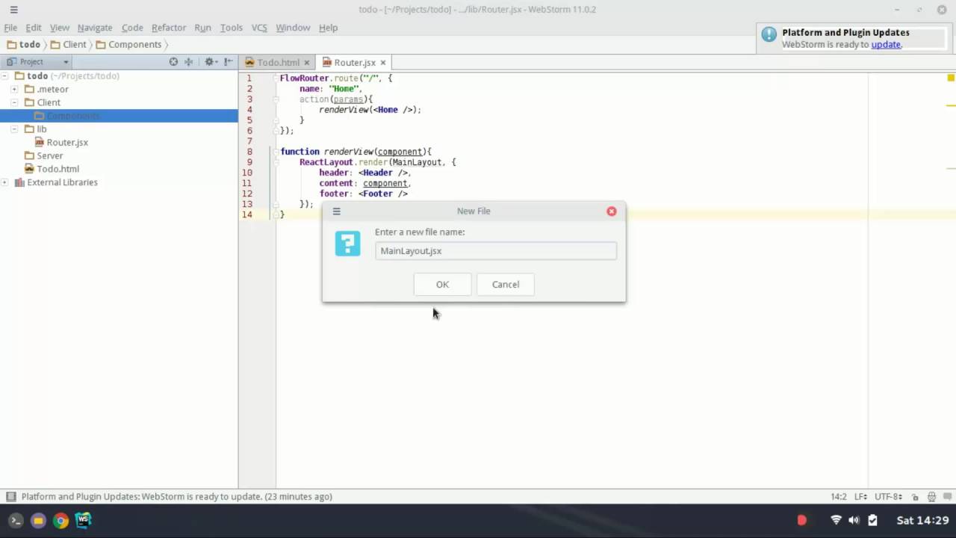The width and height of the screenshot is (956, 538).
Task: Switch to the Todo.html tab
Action: 278,63
